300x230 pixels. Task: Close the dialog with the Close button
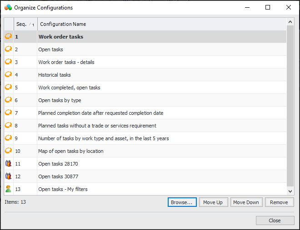tap(275, 220)
